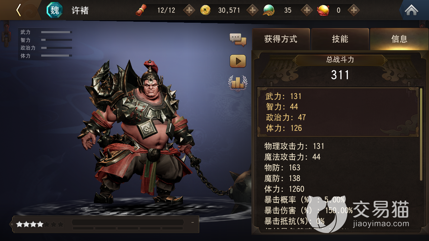This screenshot has height=241, width=429.
Task: Click the experience progress bar
Action: pos(128,222)
